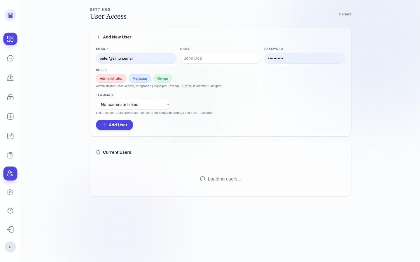Toggle the Owner role chip
The height and width of the screenshot is (262, 420).
[x=163, y=78]
